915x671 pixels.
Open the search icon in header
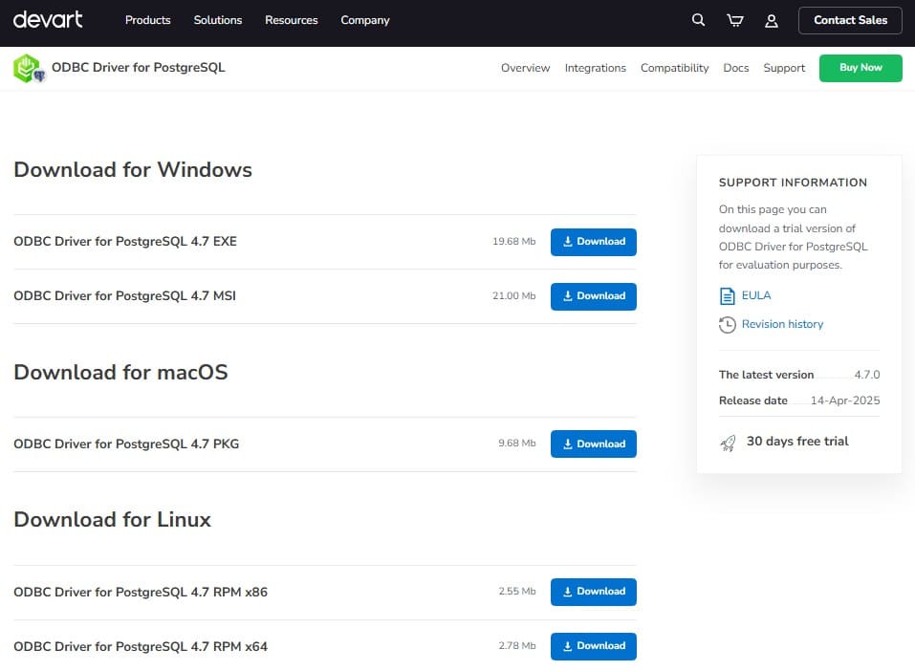(x=698, y=20)
